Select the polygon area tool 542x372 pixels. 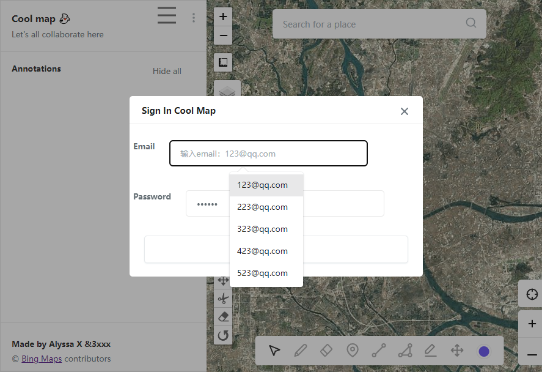(x=405, y=351)
